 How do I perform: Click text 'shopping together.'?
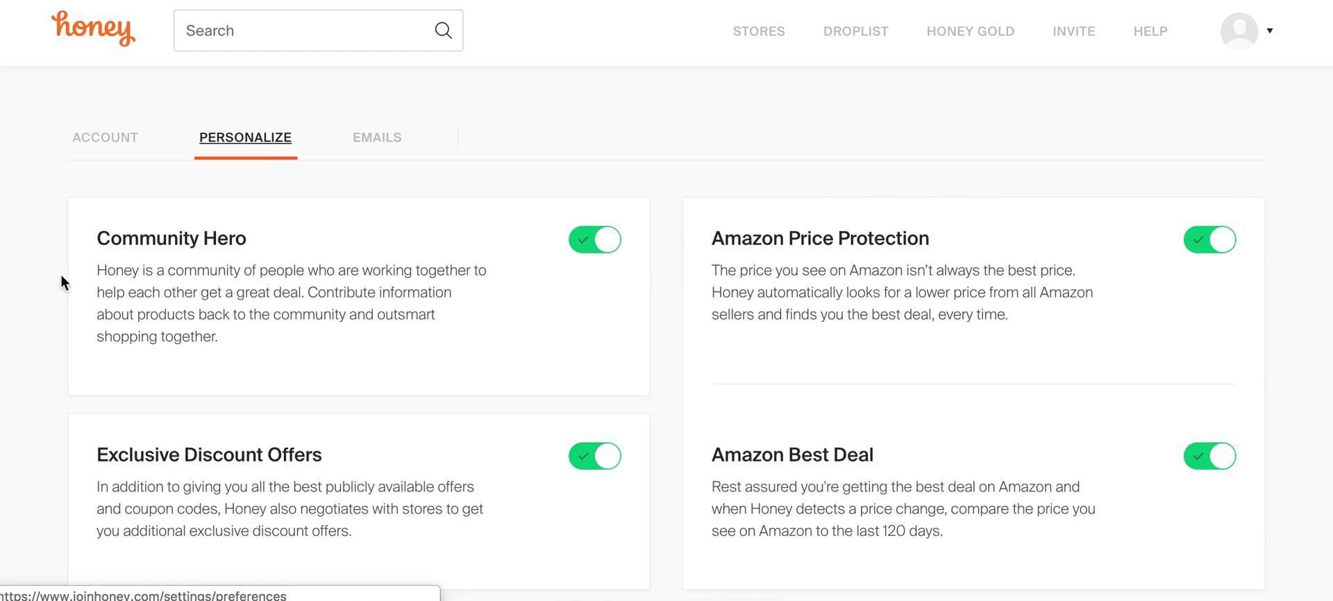(x=157, y=337)
